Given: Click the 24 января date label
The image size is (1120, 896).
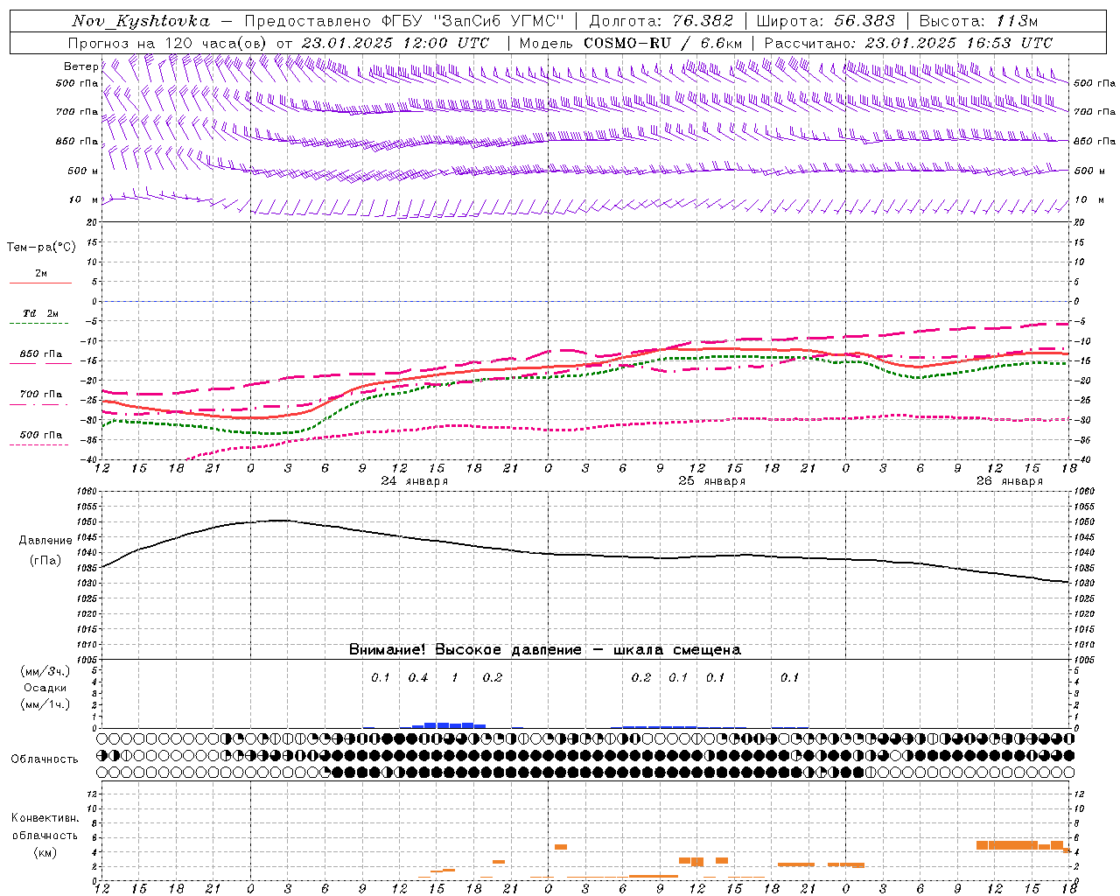Looking at the screenshot, I should coord(415,481).
